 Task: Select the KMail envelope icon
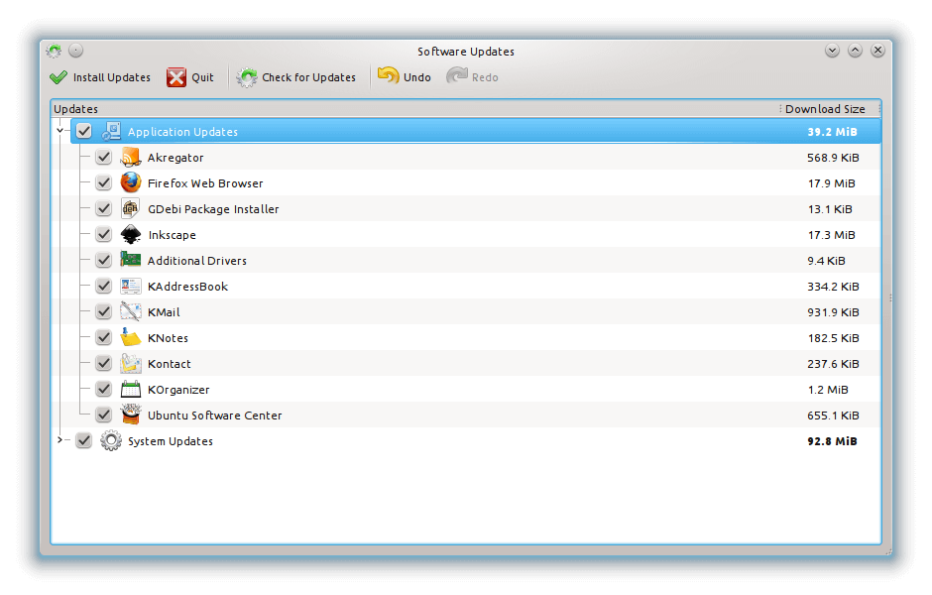[131, 312]
